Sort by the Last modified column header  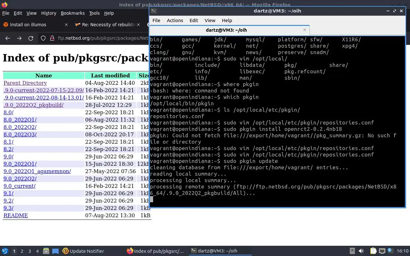[110, 76]
